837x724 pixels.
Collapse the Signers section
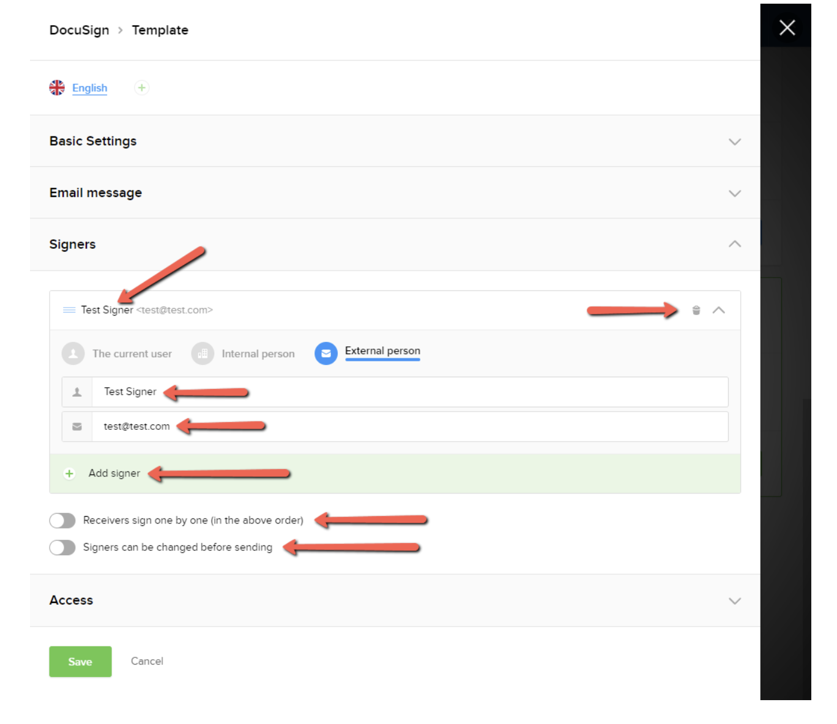tap(734, 245)
